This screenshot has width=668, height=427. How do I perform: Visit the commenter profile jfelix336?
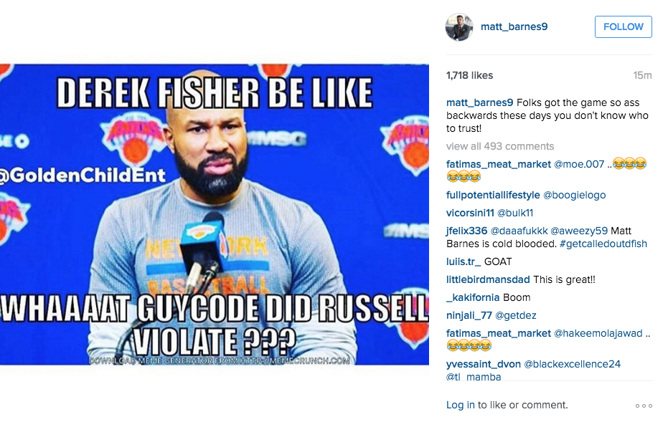click(466, 231)
